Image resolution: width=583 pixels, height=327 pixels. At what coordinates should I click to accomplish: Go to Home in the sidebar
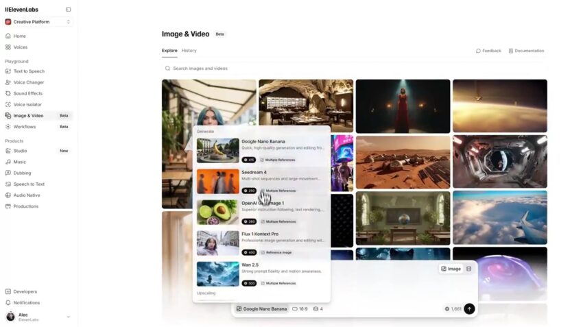click(20, 36)
